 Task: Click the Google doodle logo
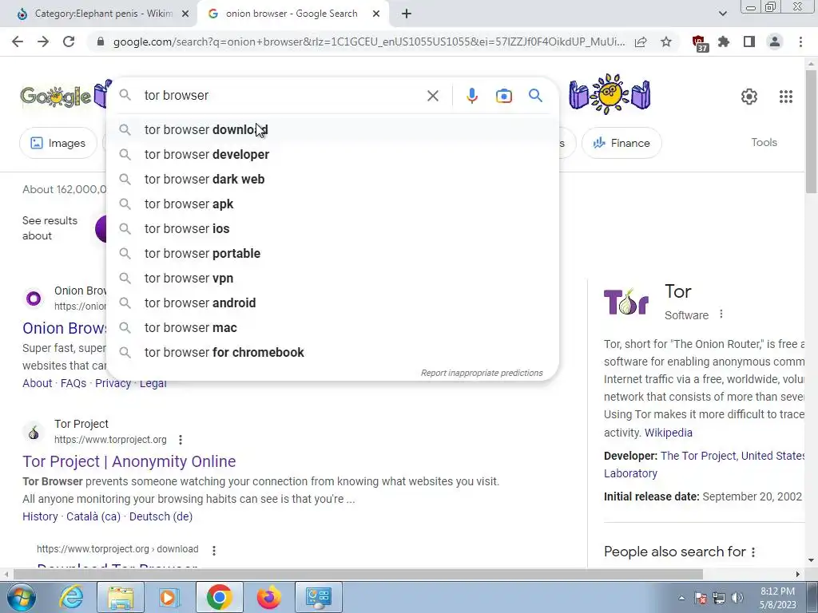[55, 96]
